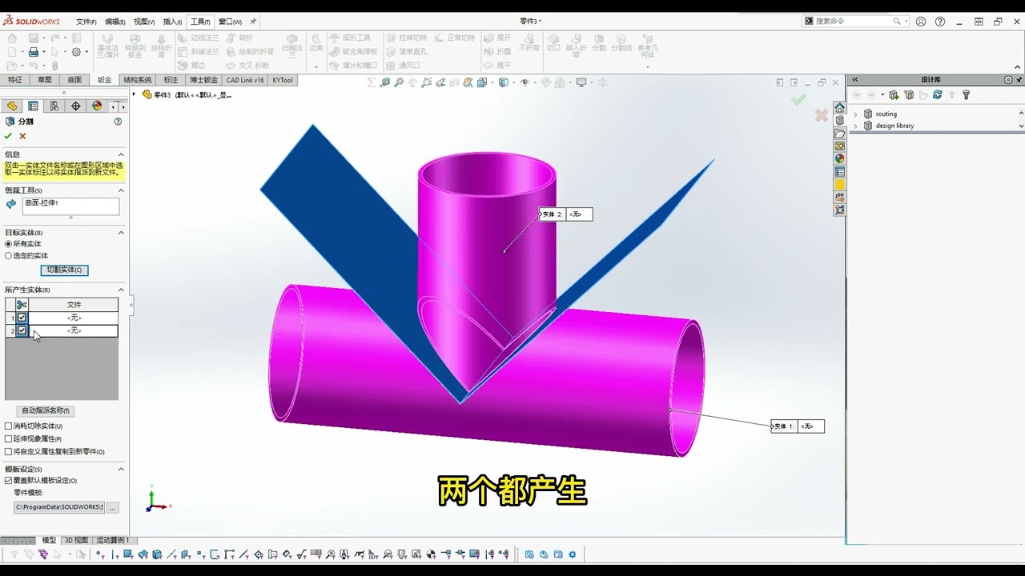Viewport: 1025px width, 576px height.
Task: Open the 编辑 menu
Action: tap(115, 22)
